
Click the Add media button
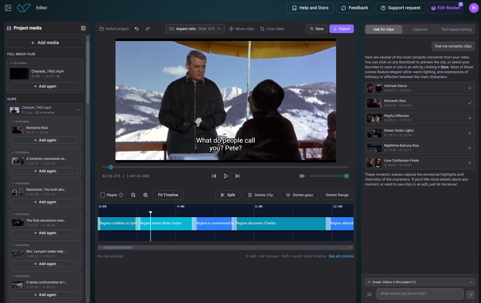[x=45, y=43]
